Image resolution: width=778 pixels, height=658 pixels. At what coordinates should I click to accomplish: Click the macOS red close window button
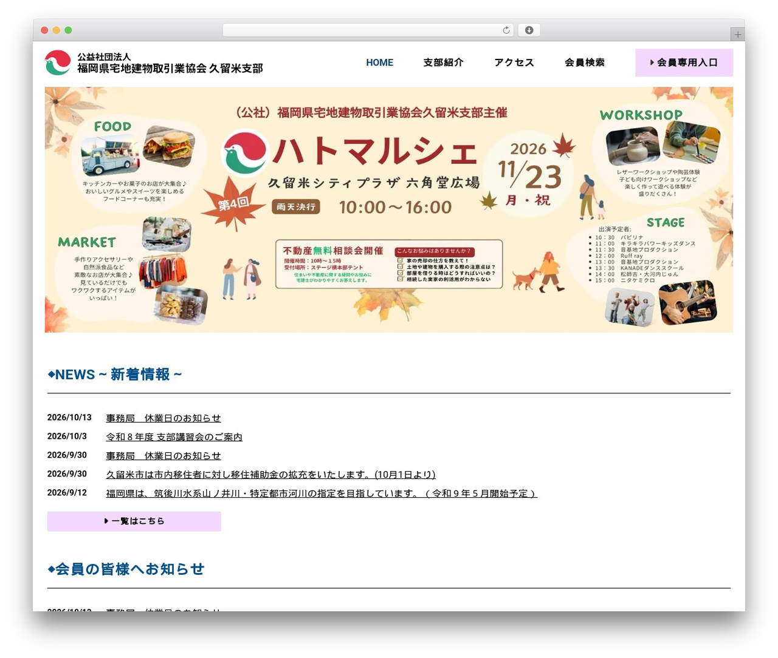44,30
